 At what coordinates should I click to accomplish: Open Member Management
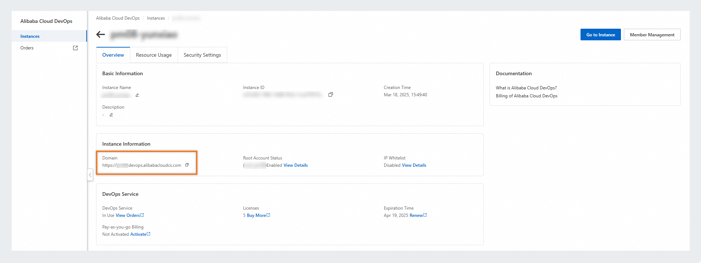(652, 35)
